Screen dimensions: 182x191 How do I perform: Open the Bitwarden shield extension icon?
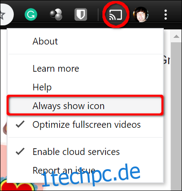(x=81, y=14)
